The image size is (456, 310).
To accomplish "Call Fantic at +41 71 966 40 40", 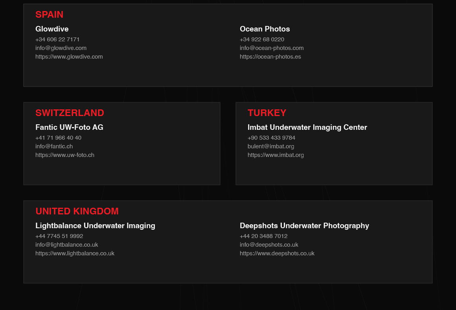I will click(58, 138).
